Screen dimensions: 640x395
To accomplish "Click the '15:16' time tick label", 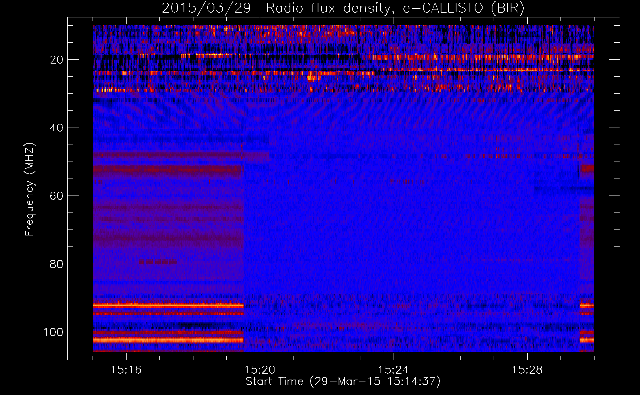I will (x=126, y=370).
